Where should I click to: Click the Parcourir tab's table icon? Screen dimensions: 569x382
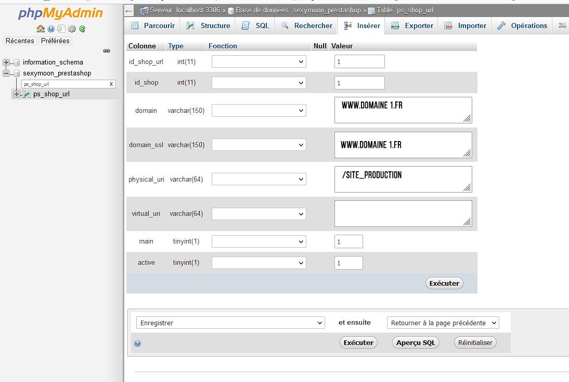coord(135,26)
